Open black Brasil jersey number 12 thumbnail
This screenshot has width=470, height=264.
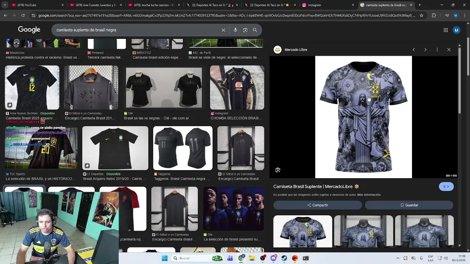[x=32, y=88]
